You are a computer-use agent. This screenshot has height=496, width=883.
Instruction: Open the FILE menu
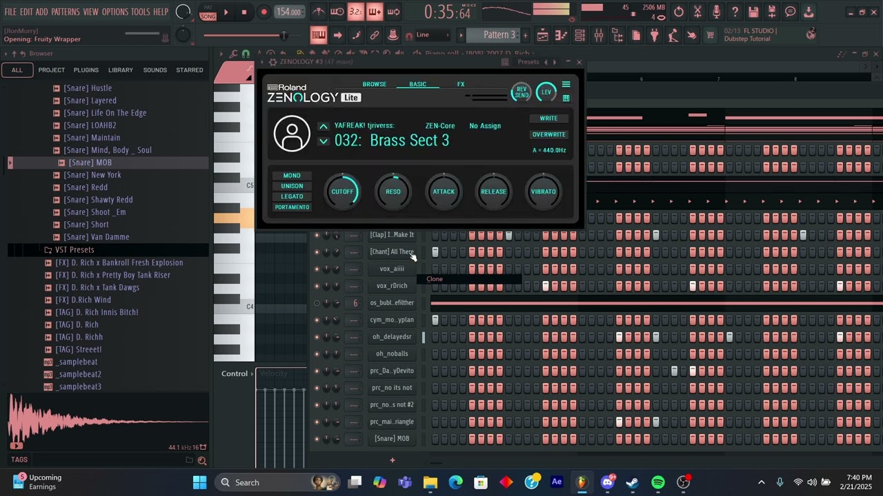coord(10,12)
